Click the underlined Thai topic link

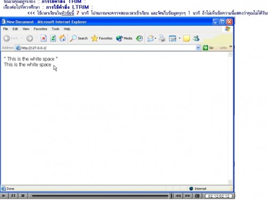(68, 13)
